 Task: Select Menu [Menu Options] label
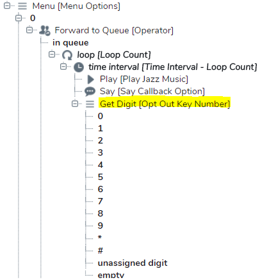[x=76, y=6]
